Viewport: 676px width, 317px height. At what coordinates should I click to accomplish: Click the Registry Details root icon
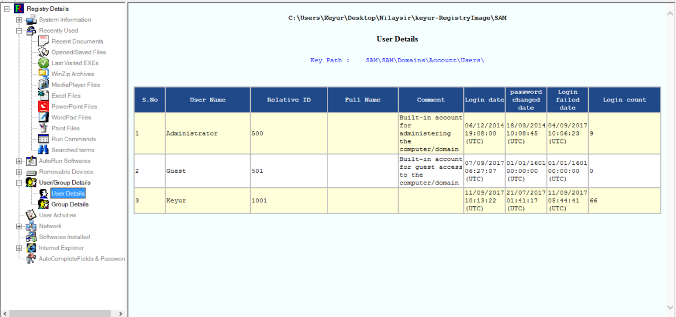tap(19, 9)
